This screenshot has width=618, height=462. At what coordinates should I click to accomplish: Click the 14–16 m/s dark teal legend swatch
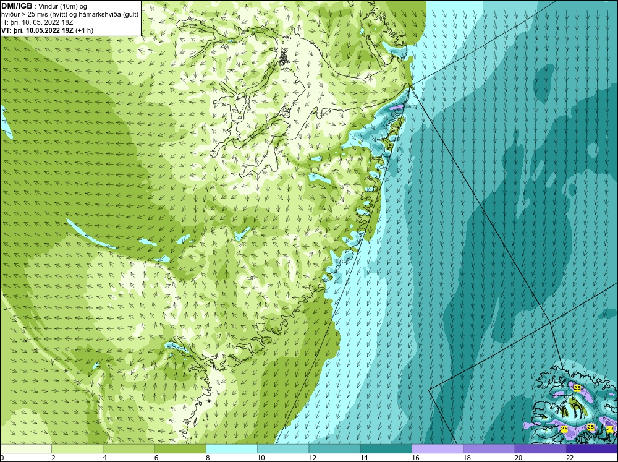pos(386,448)
